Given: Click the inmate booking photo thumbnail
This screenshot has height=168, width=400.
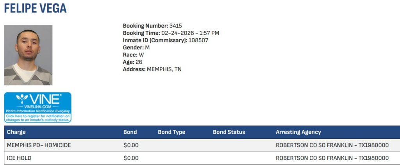Looking at the screenshot, I should (x=28, y=55).
